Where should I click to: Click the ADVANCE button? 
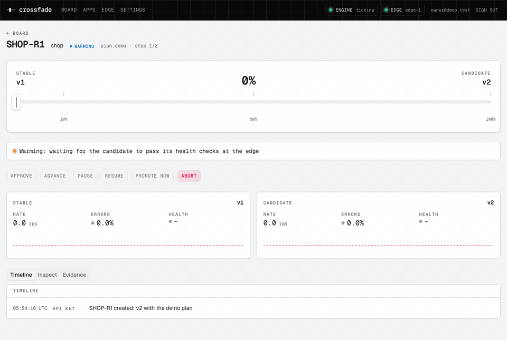tap(55, 176)
